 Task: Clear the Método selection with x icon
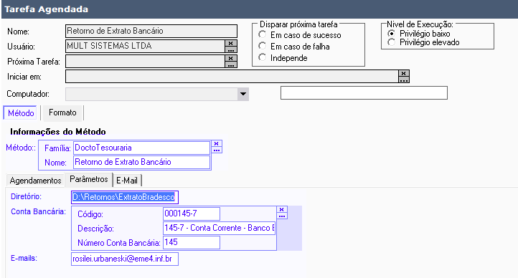[x=217, y=143]
